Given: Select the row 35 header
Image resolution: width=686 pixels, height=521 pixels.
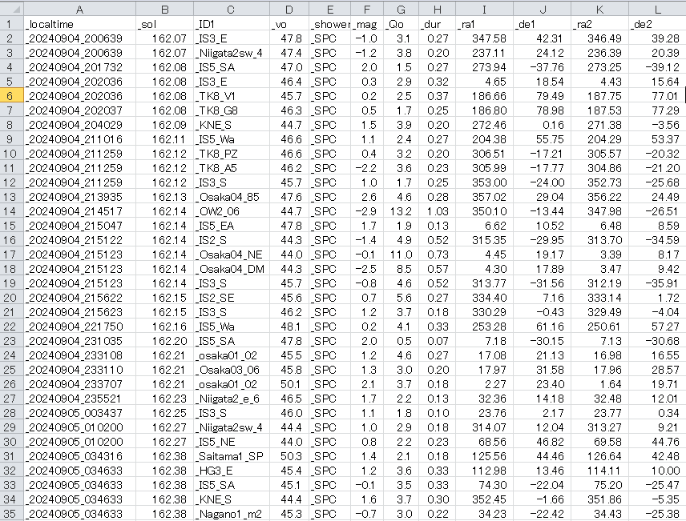Looking at the screenshot, I should click(10, 513).
